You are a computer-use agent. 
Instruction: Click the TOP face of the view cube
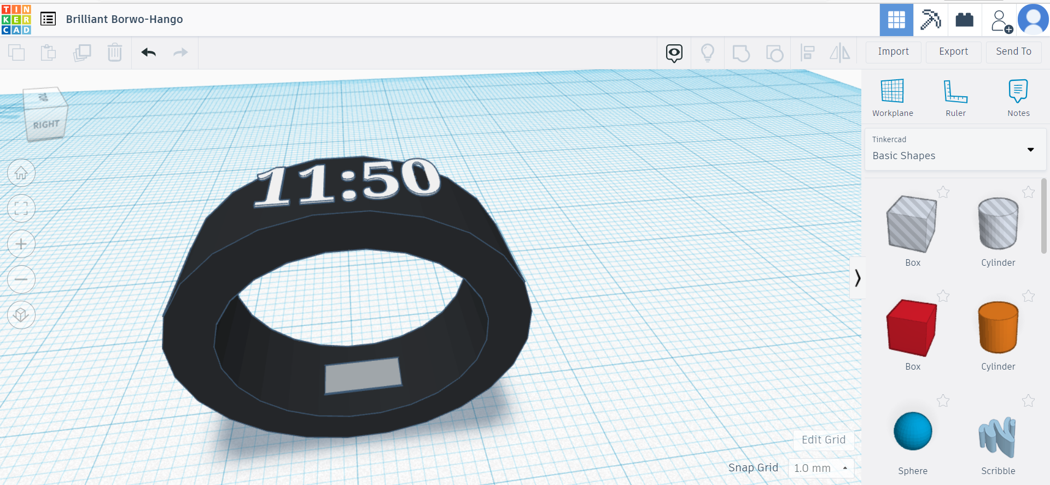45,97
